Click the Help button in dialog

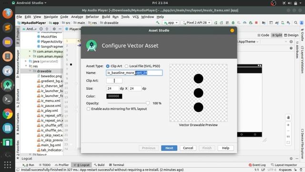coord(225,148)
